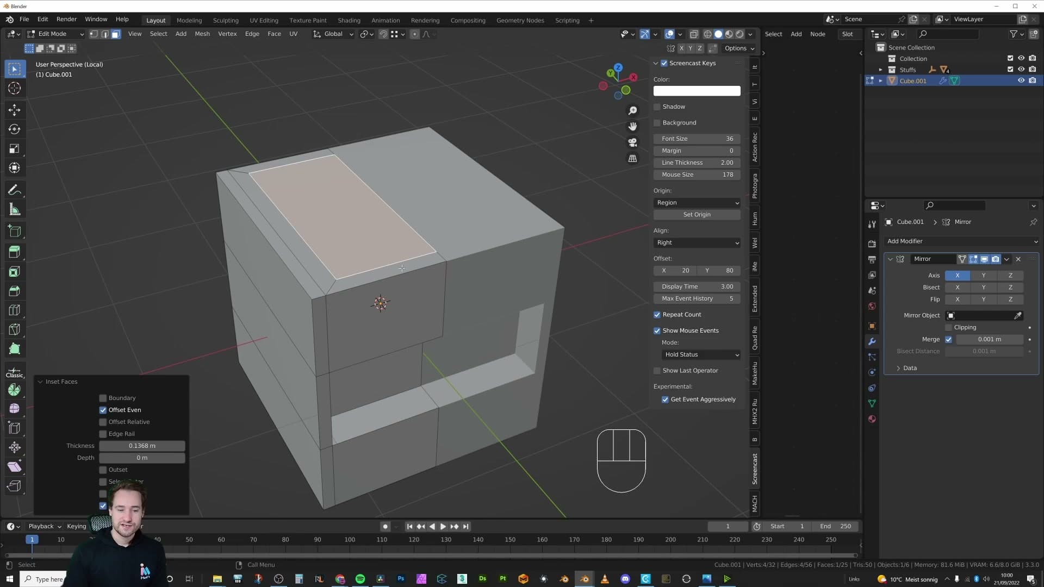Switch to edge select mode
The height and width of the screenshot is (587, 1044).
[105, 34]
